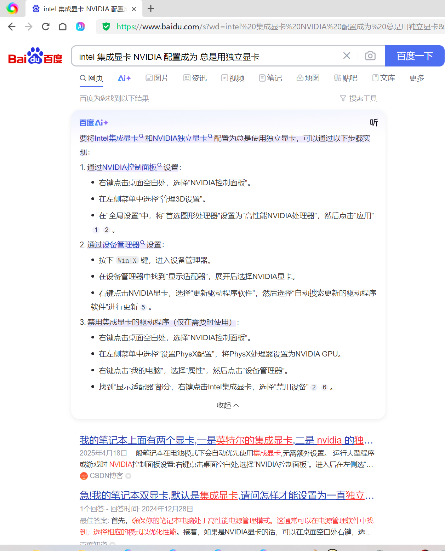Click the browser back arrow
Viewport: 445px width, 551px height.
click(x=12, y=27)
